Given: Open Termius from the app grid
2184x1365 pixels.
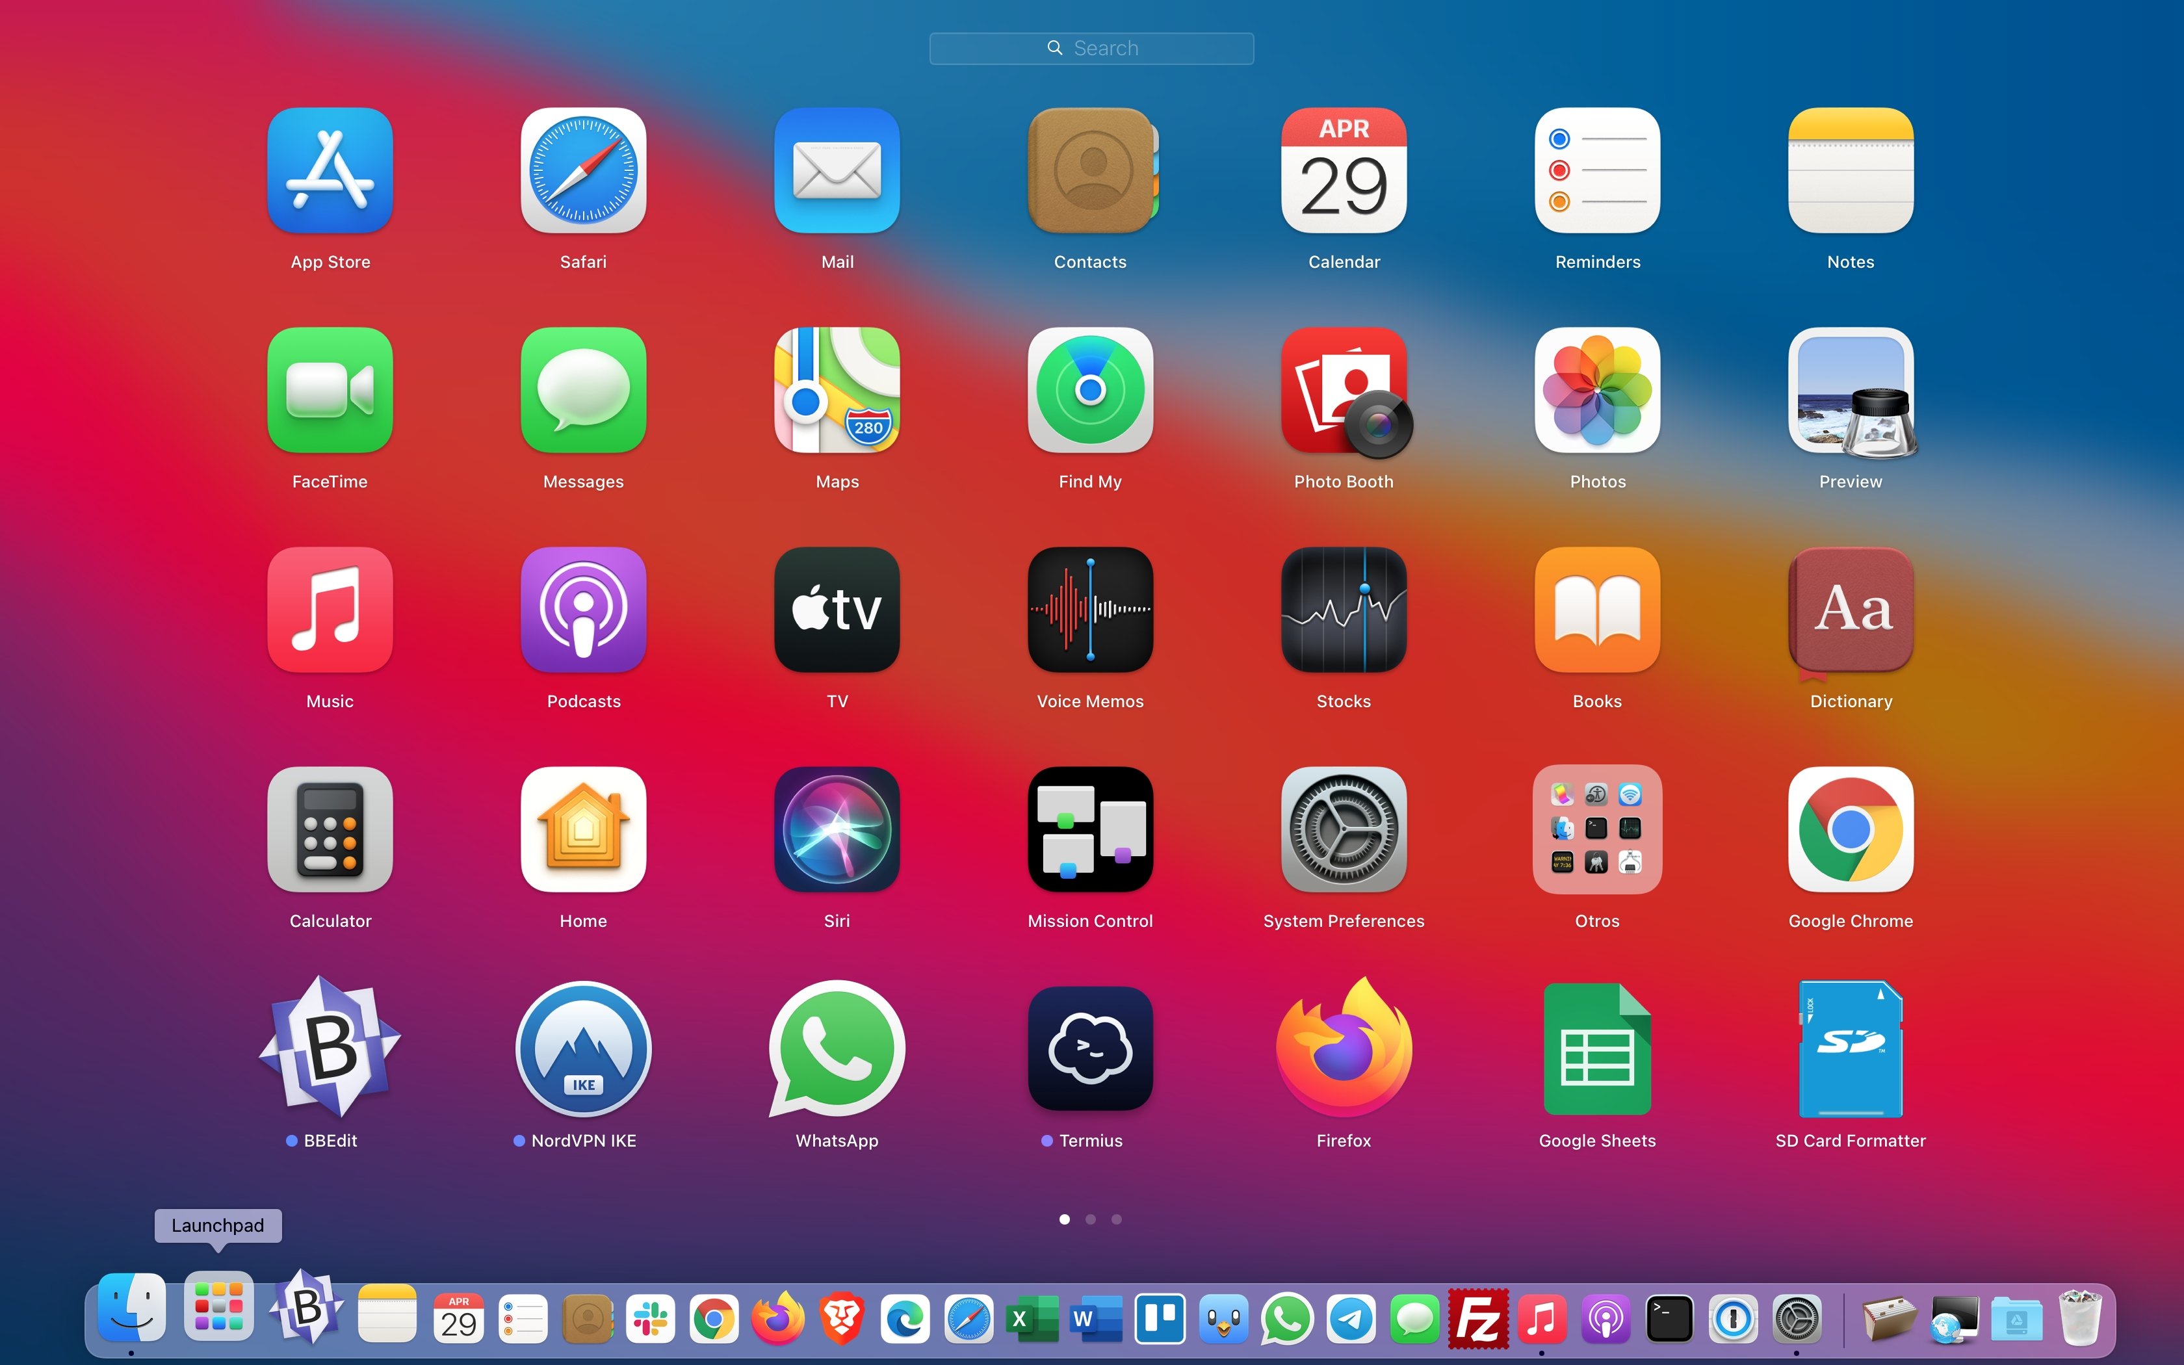Looking at the screenshot, I should 1089,1048.
